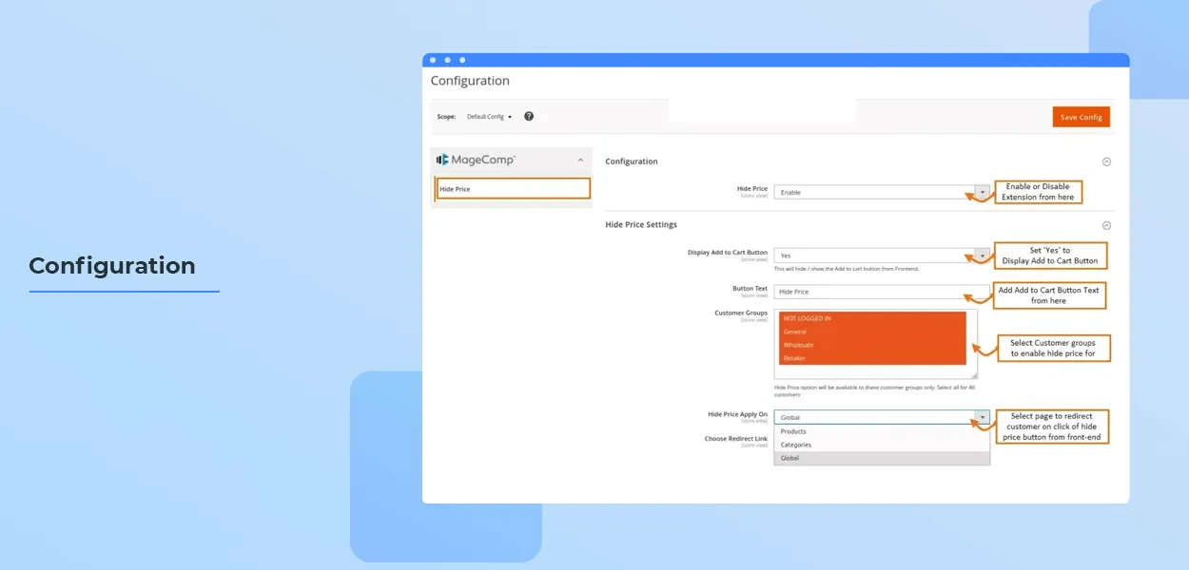1189x570 pixels.
Task: Collapse the MageComp sidebar group chevron
Action: [580, 160]
